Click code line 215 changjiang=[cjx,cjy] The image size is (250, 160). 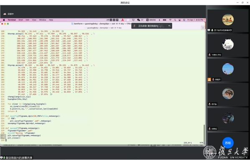pyautogui.click(x=19, y=97)
